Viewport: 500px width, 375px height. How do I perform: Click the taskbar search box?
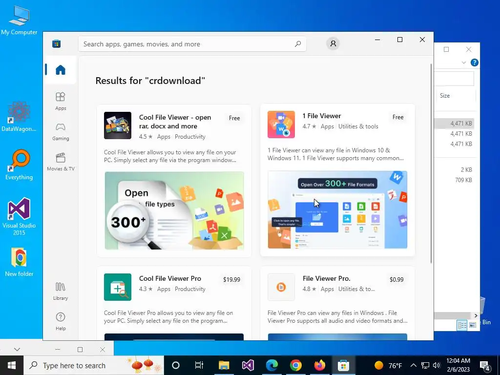pos(94,365)
